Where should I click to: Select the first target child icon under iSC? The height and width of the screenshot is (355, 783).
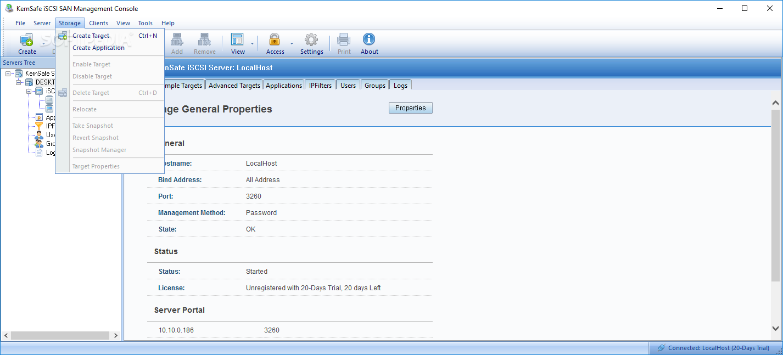[x=49, y=100]
